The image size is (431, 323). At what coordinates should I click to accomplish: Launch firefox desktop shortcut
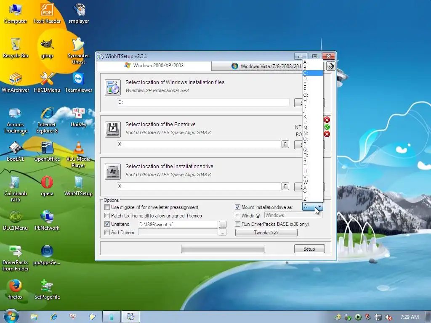pyautogui.click(x=16, y=289)
